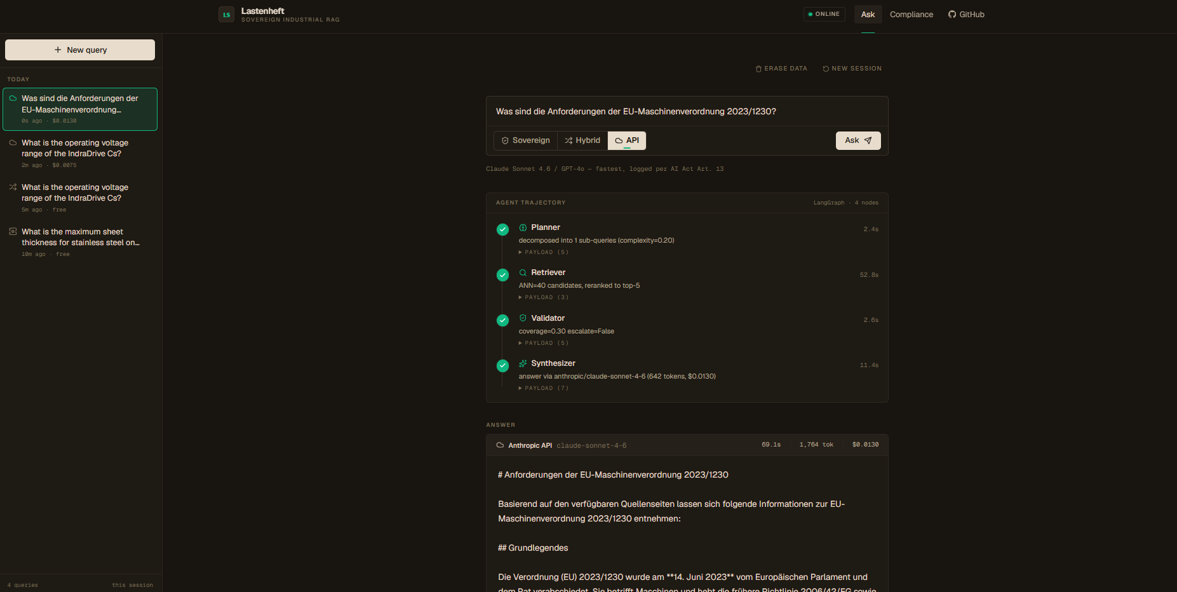
Task: Open the free IndraDrive voltage query
Action: [x=80, y=198]
